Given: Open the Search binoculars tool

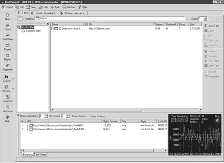Looking at the screenshot, I should click(x=7, y=78).
